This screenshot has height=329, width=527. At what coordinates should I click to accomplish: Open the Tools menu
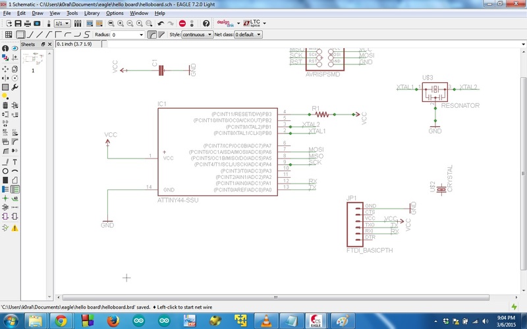coord(72,13)
